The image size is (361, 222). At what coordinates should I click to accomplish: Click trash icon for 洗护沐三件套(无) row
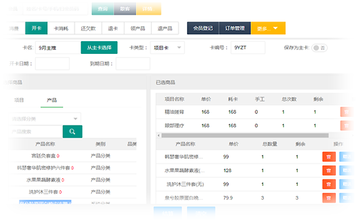click(x=329, y=184)
